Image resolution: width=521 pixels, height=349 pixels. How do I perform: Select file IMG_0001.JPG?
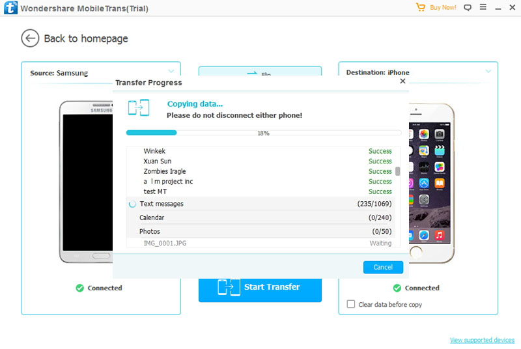[165, 244]
